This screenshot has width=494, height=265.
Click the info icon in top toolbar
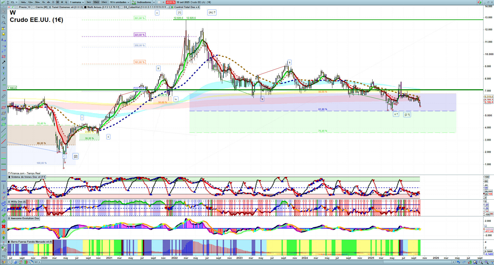pyautogui.click(x=159, y=2)
